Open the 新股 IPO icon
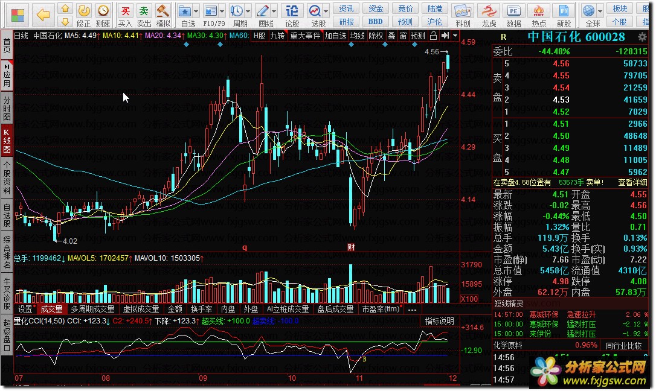This screenshot has height=391, width=656. pos(564,11)
